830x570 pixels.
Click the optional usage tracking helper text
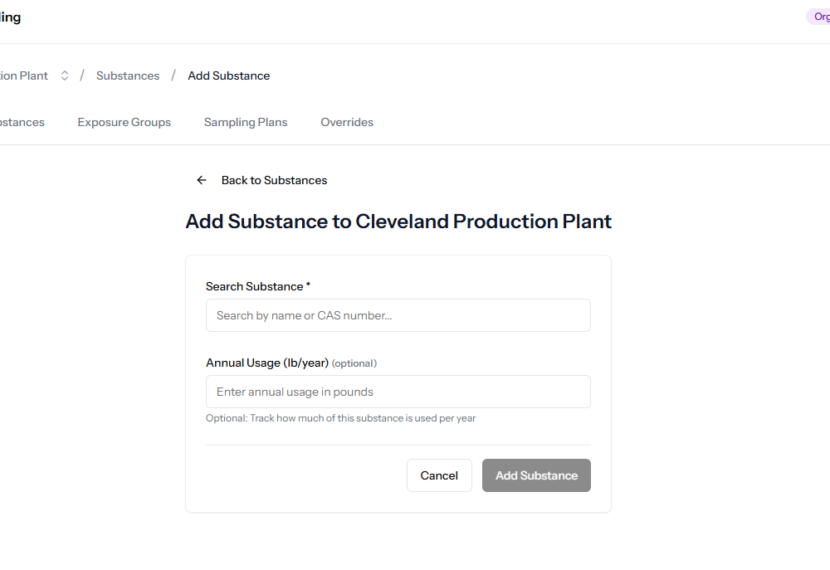(340, 418)
